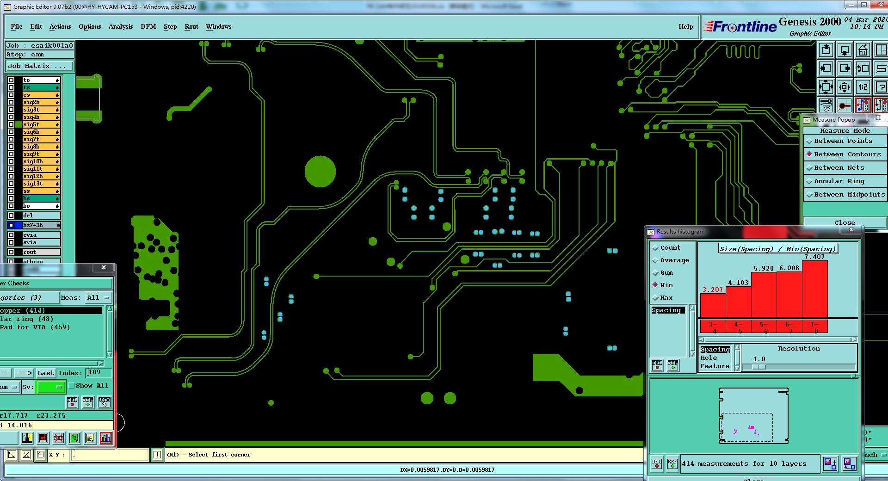Click the histogram chart icon in Checks panel
The image size is (888, 481).
[106, 438]
